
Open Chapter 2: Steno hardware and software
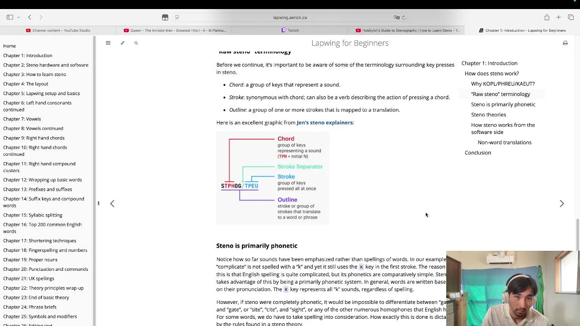tap(46, 65)
